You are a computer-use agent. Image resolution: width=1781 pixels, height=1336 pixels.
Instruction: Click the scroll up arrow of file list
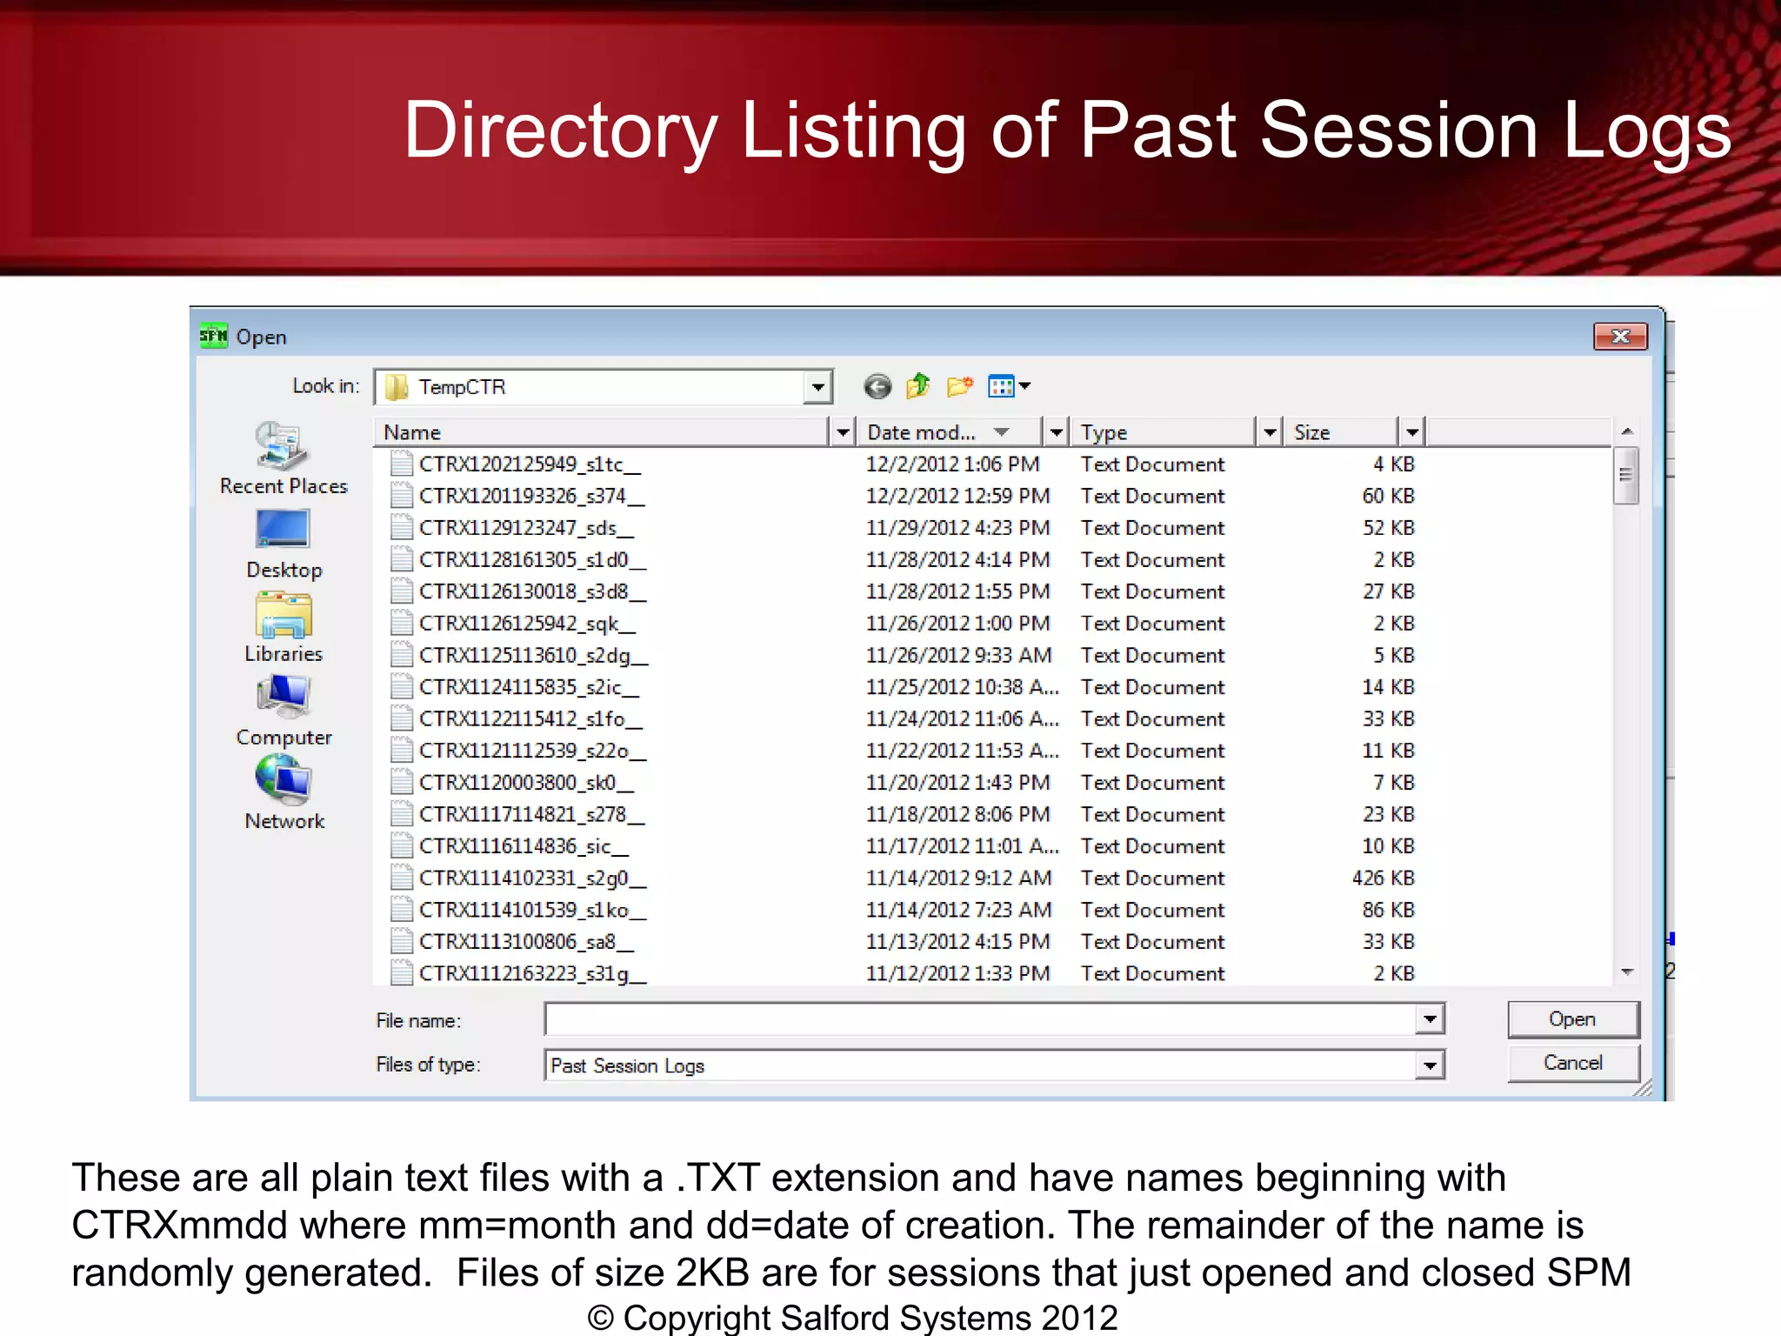coord(1626,431)
